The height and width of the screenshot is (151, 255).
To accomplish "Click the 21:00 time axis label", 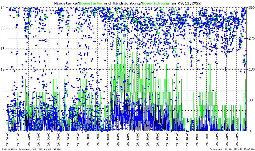I will pyautogui.click(x=217, y=140).
